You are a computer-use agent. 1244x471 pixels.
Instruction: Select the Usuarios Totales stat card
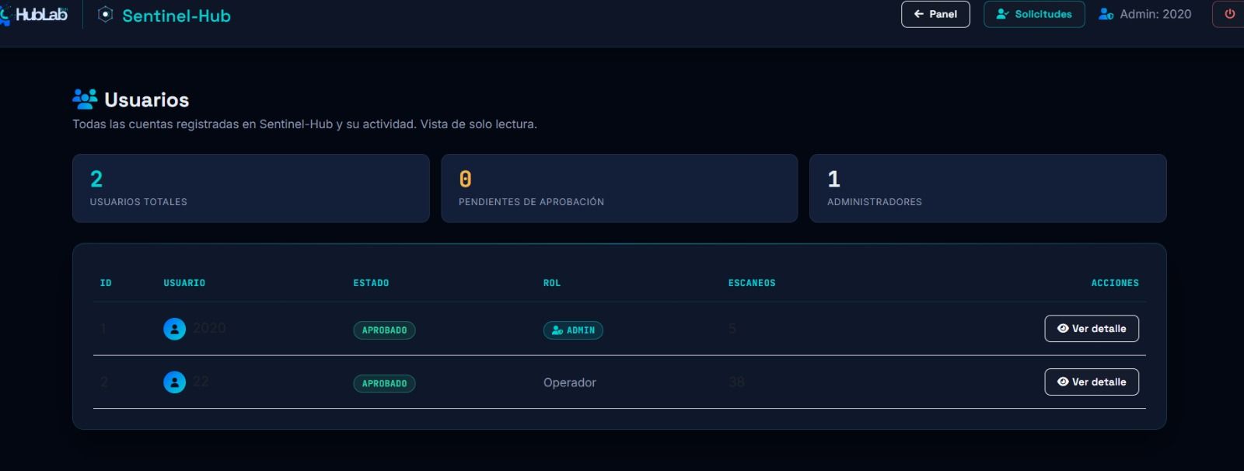[x=251, y=189]
